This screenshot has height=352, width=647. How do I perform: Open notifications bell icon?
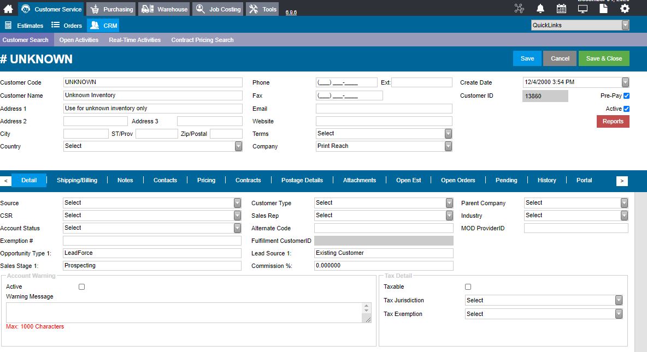point(540,9)
